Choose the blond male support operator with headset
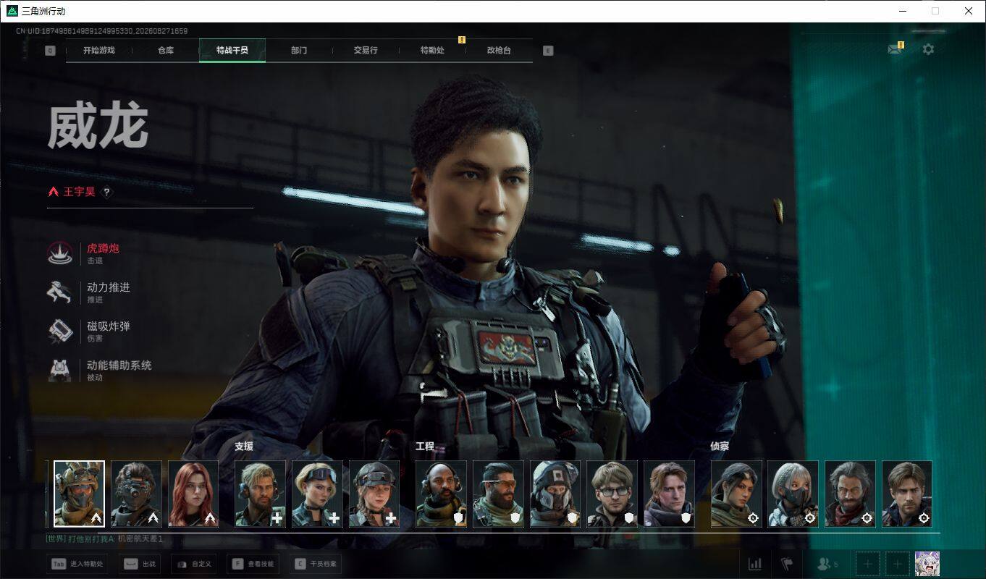Viewport: 986px width, 579px height. [261, 494]
